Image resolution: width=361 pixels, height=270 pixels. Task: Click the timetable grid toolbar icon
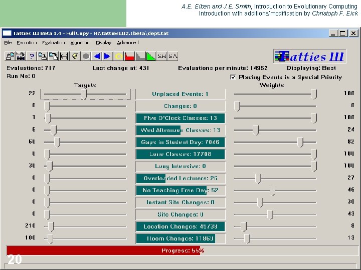21,56
